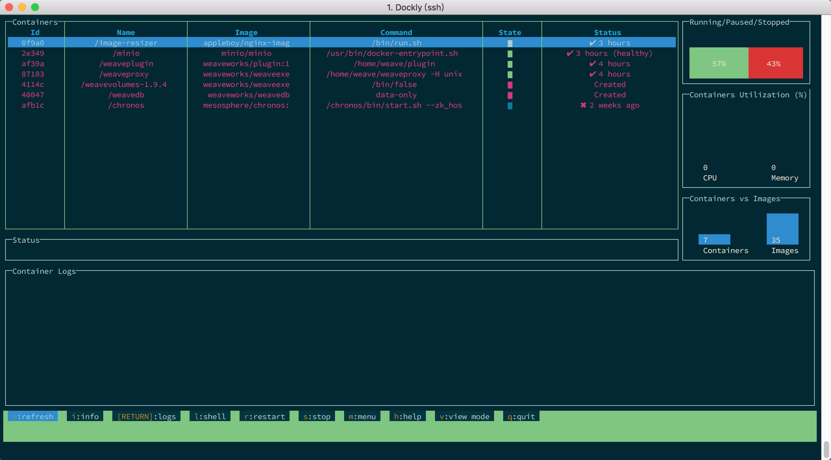Open logs via [RETURN]:logs button
The width and height of the screenshot is (831, 460).
point(146,416)
